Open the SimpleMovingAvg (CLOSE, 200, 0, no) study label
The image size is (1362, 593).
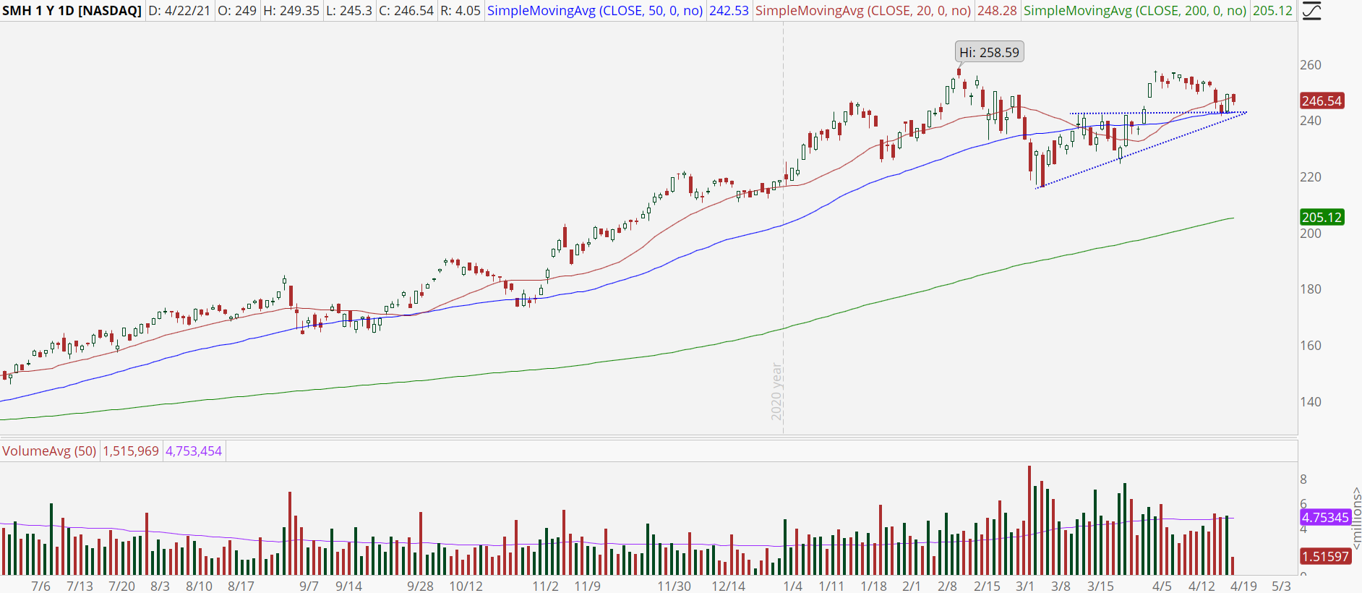(x=1135, y=11)
